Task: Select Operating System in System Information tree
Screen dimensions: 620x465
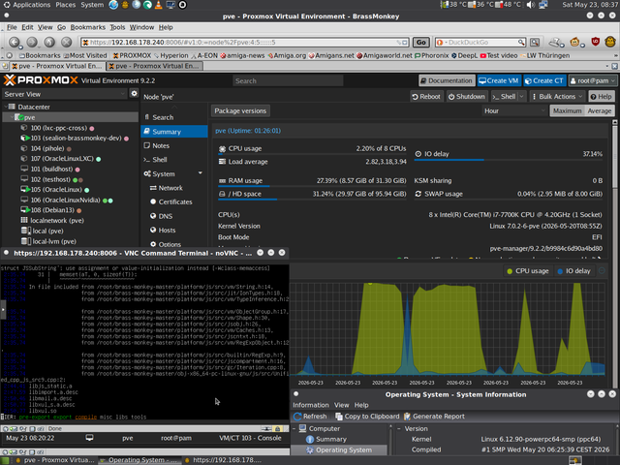Action: point(339,449)
